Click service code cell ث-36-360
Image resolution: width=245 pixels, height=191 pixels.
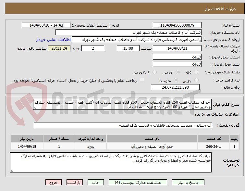[x=214, y=146]
